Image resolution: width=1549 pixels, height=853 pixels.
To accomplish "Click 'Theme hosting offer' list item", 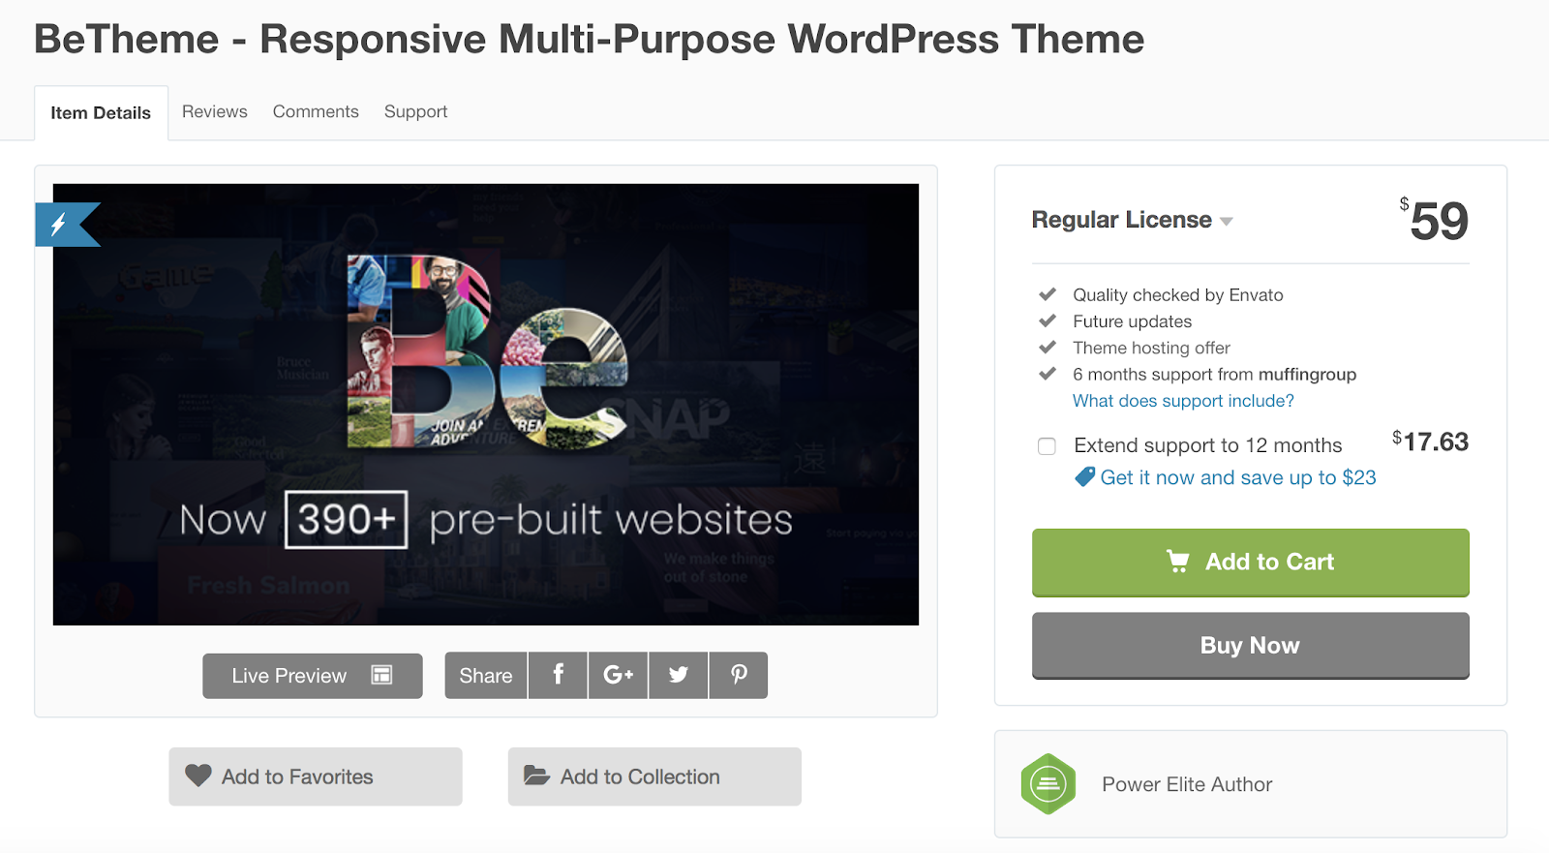I will 1151,348.
